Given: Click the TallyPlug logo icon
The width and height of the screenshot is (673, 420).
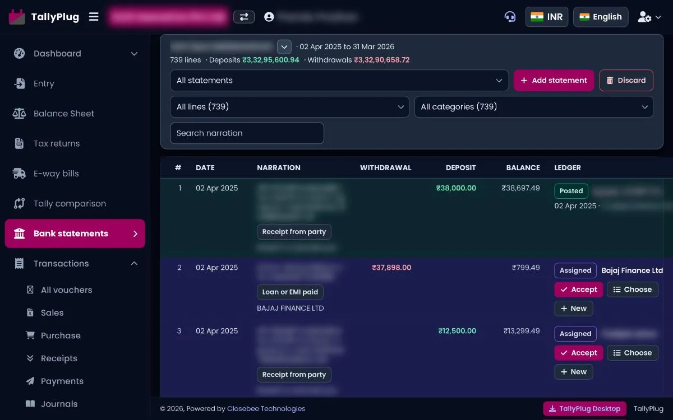Looking at the screenshot, I should [17, 17].
